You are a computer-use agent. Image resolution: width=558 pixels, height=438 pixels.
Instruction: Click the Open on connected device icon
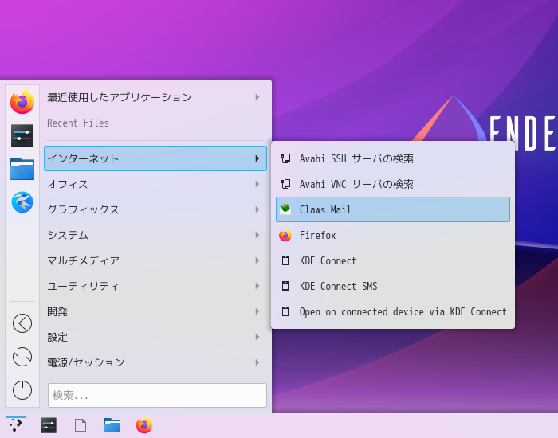(285, 312)
